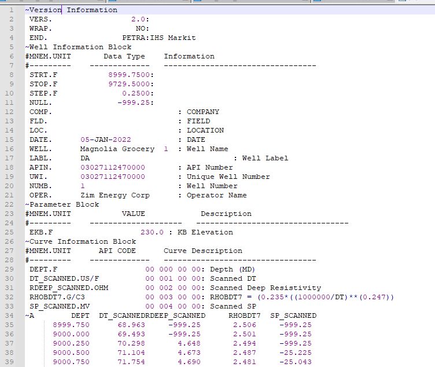This screenshot has height=367, width=435.
Task: Click the 'Curve Description' column header
Action: (203, 251)
